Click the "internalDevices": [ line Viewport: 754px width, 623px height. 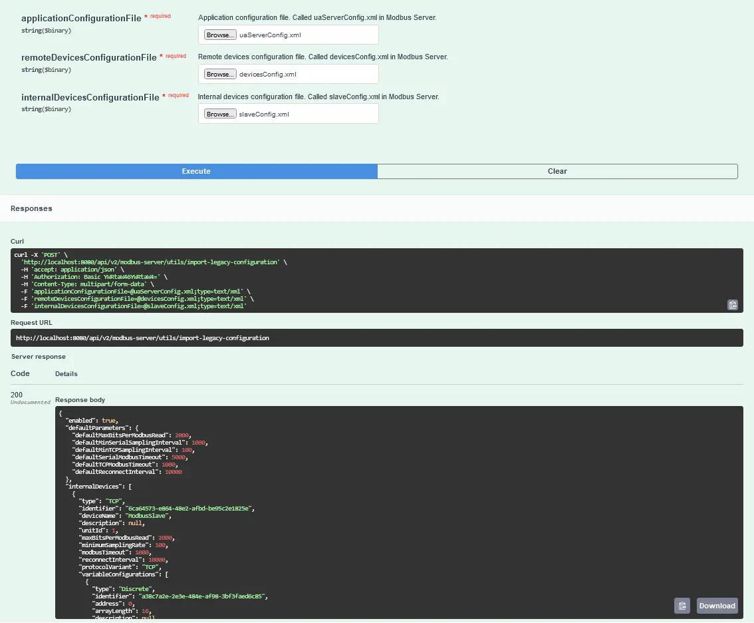pyautogui.click(x=98, y=487)
